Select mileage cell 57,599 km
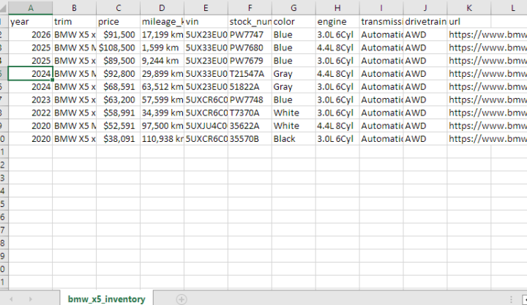The width and height of the screenshot is (527, 305). coord(162,99)
